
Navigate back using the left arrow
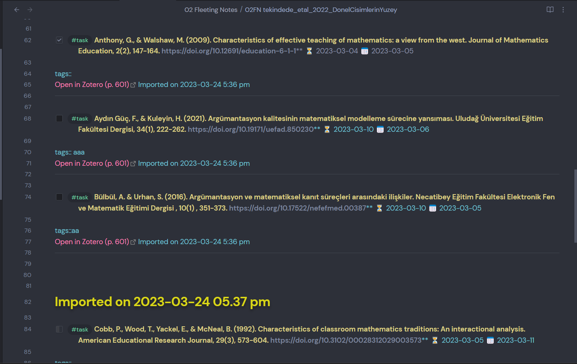tap(16, 10)
